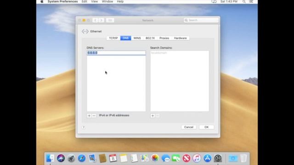Click the Cancel button
The image size is (294, 165).
(x=189, y=127)
